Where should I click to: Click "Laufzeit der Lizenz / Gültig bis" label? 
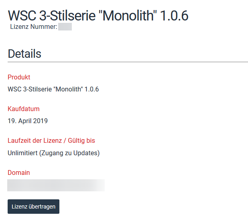pyautogui.click(x=51, y=140)
